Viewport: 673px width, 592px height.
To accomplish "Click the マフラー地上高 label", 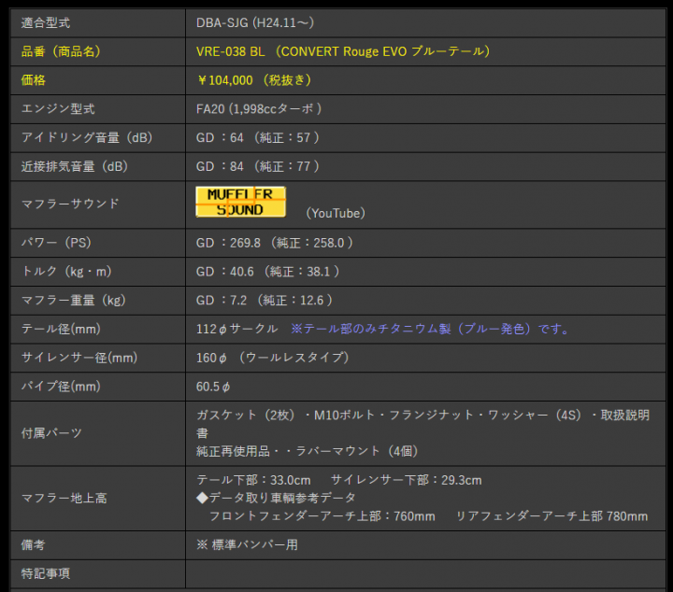I will pos(64,498).
